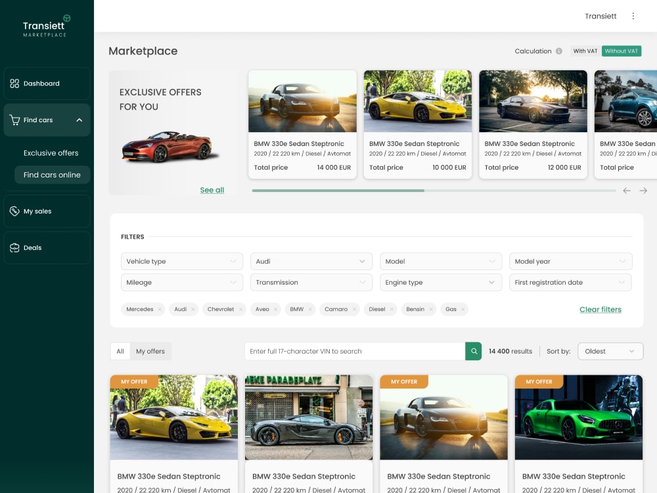Open the 14 000 EUR exclusive offer card
The height and width of the screenshot is (493, 657).
pyautogui.click(x=302, y=124)
